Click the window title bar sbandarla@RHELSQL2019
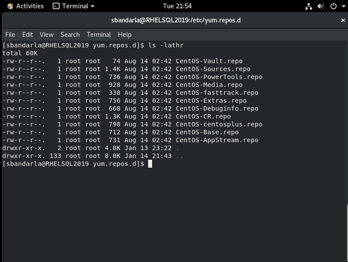This screenshot has width=348, height=262. tap(175, 20)
